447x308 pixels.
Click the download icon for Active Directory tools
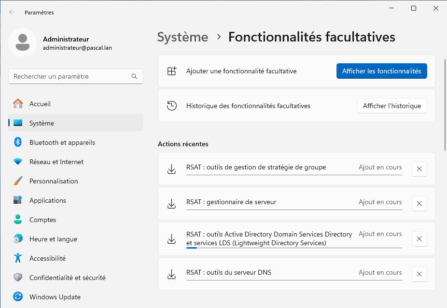click(x=172, y=239)
